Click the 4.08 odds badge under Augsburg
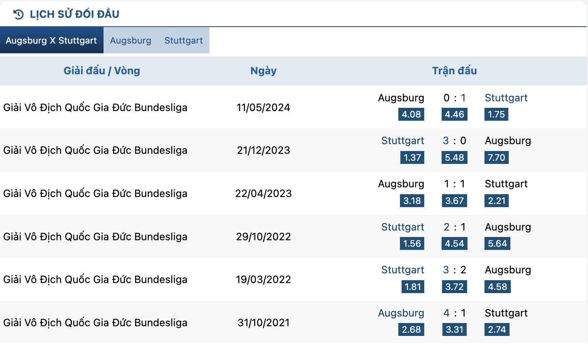 [x=411, y=114]
